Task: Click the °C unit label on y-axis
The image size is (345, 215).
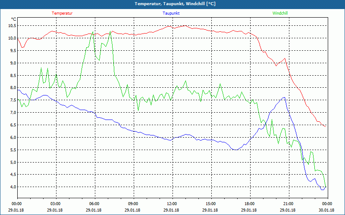Action: pyautogui.click(x=14, y=19)
